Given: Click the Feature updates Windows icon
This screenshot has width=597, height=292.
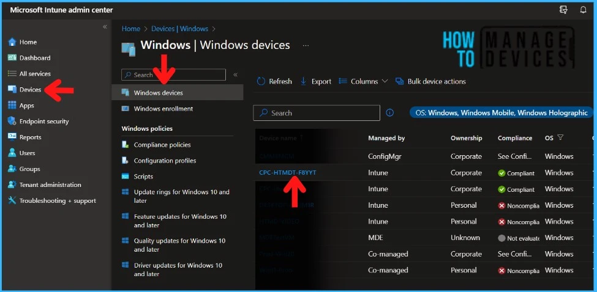Looking at the screenshot, I should tap(125, 216).
